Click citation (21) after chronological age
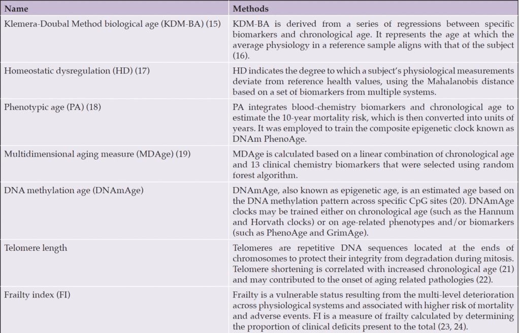Image resolution: width=520 pixels, height=333 pixels. (x=506, y=269)
